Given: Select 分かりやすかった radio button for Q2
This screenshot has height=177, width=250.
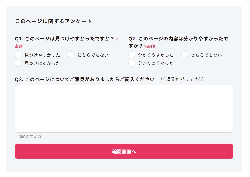Looking at the screenshot, I should [x=132, y=55].
